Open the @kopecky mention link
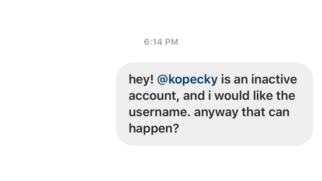 point(187,80)
